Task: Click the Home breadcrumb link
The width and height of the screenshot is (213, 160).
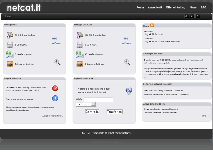Action: (7, 16)
